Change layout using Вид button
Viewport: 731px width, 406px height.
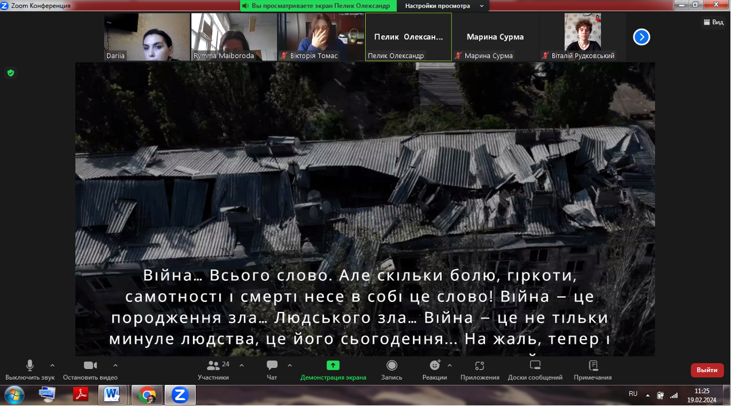pos(713,22)
